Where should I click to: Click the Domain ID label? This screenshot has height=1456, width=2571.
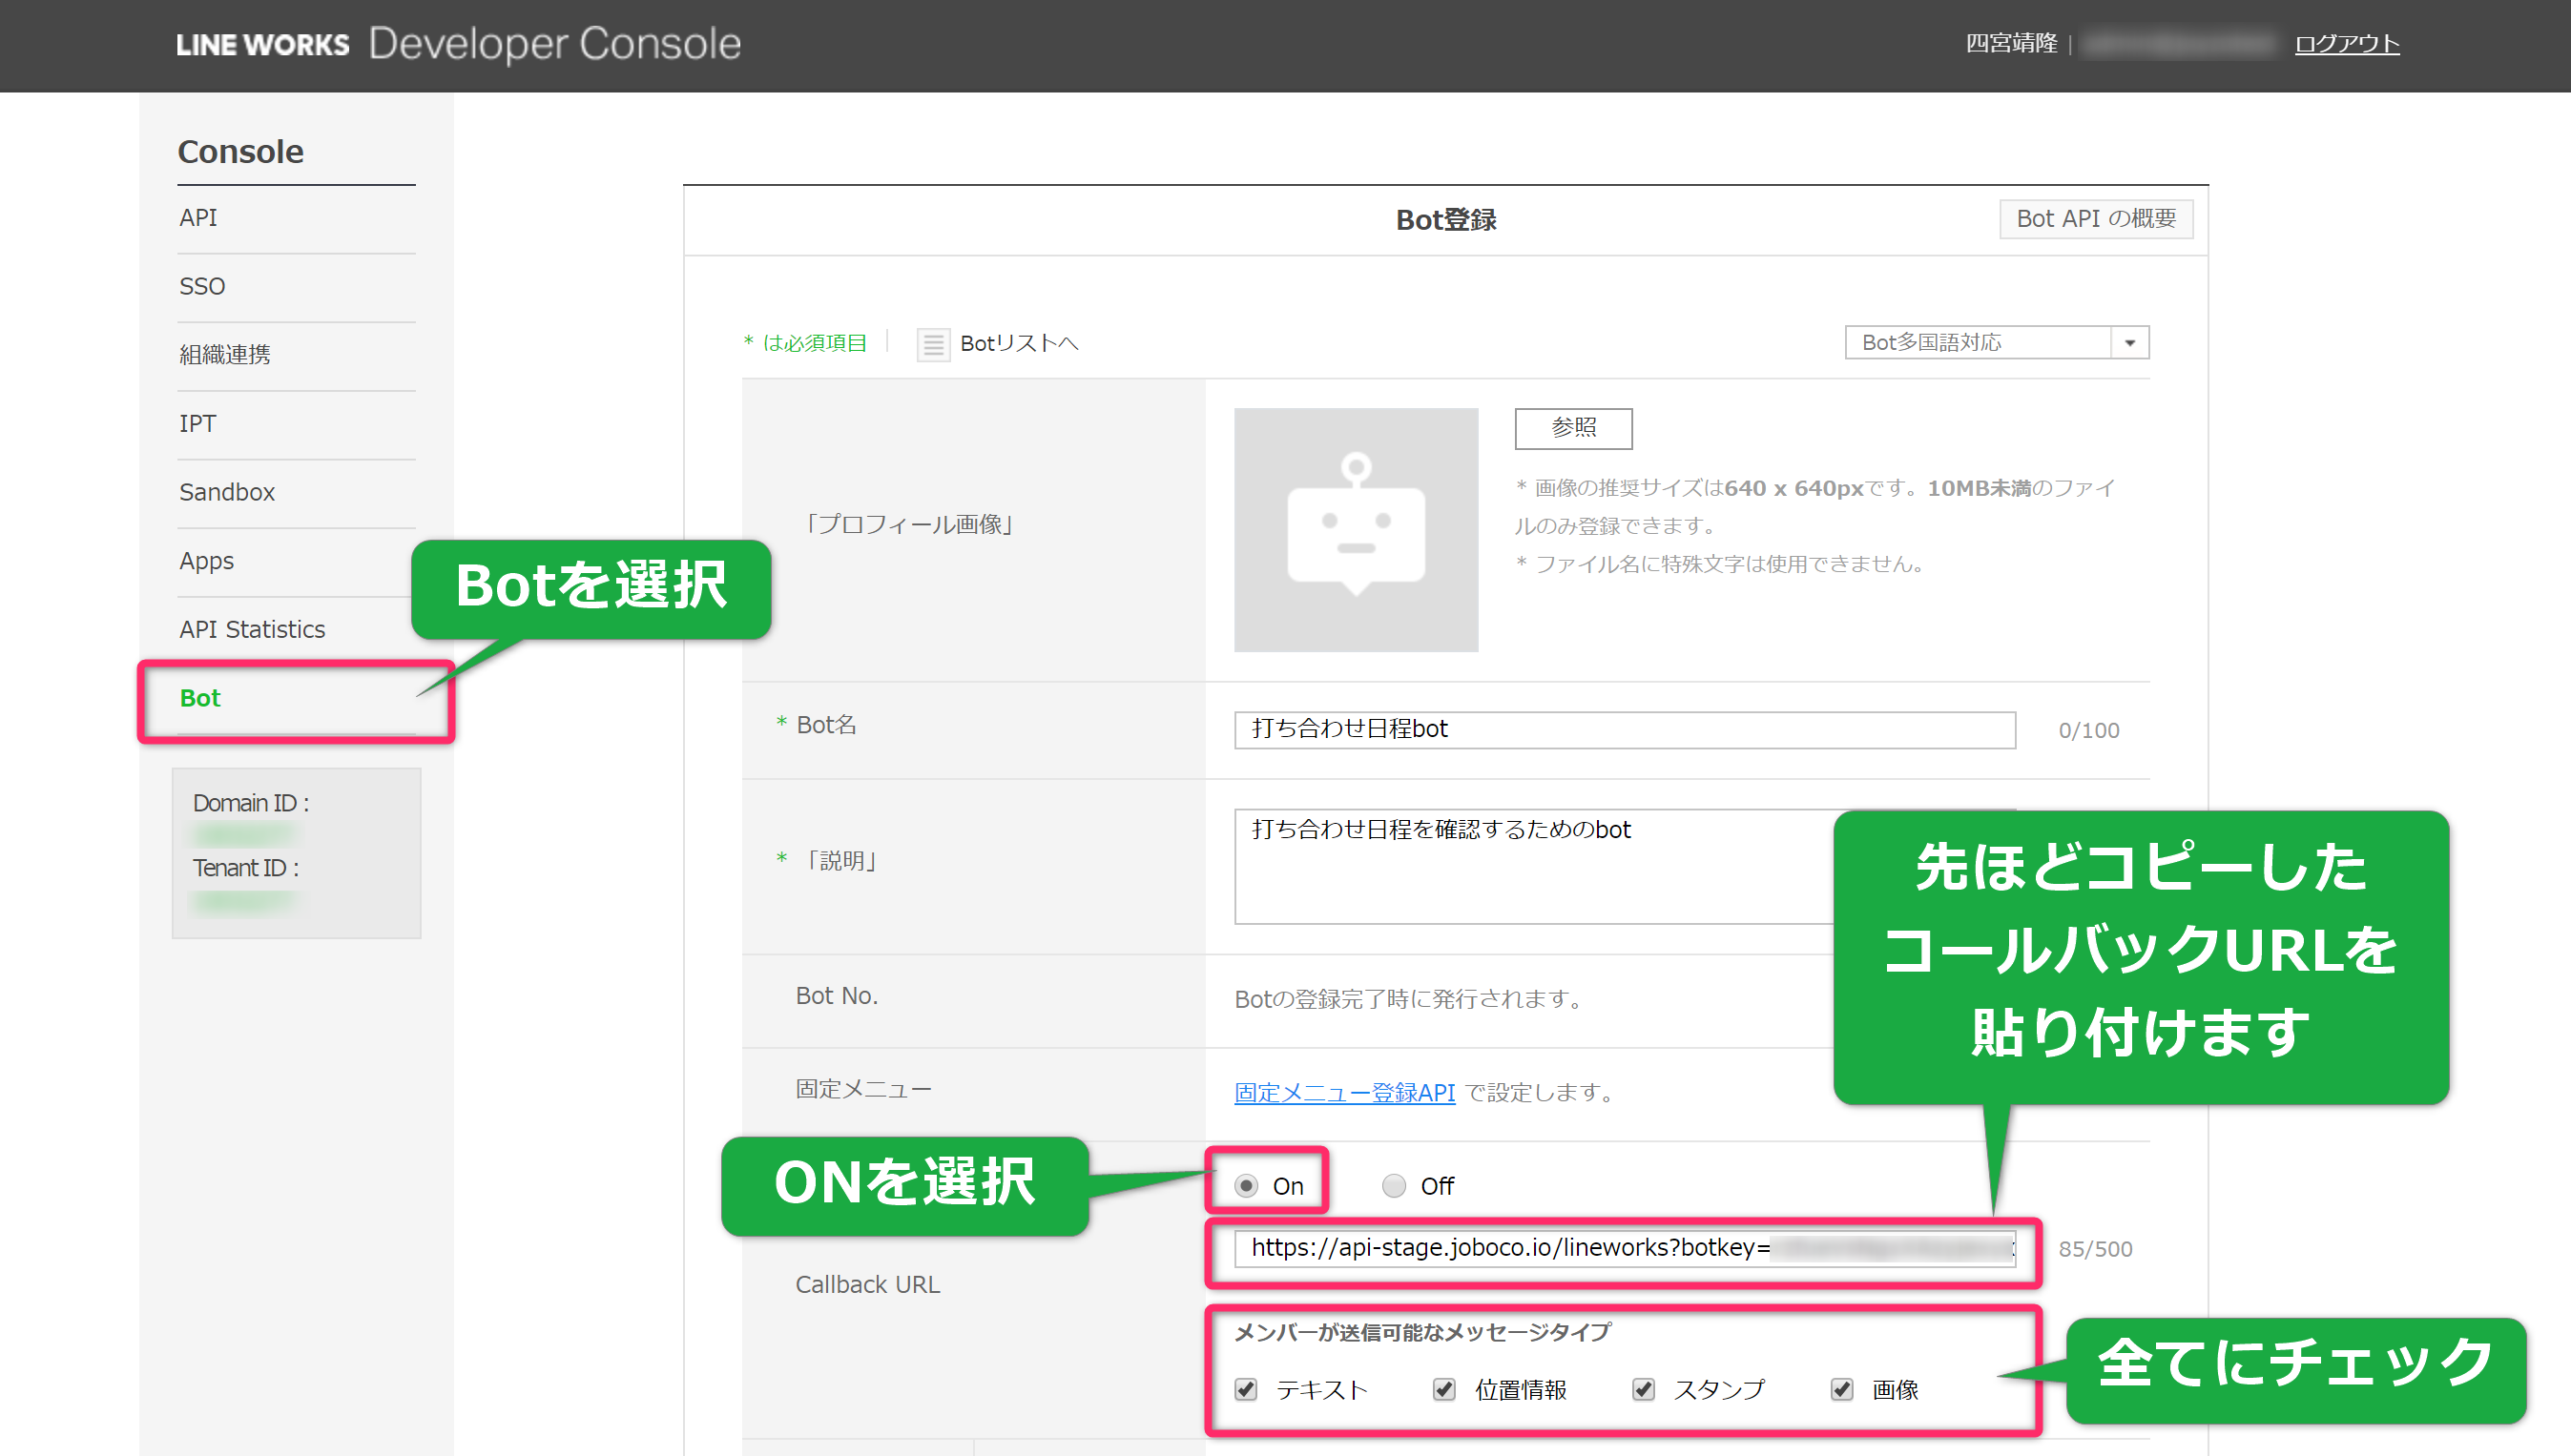(251, 803)
